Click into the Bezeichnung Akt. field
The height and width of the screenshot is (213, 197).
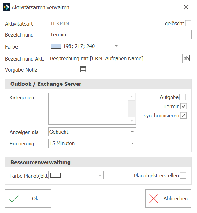pyautogui.click(x=116, y=58)
